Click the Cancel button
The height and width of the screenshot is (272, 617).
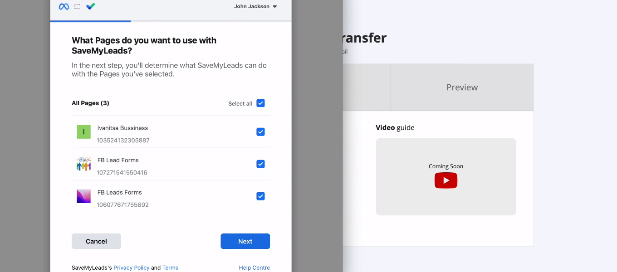[x=96, y=241]
